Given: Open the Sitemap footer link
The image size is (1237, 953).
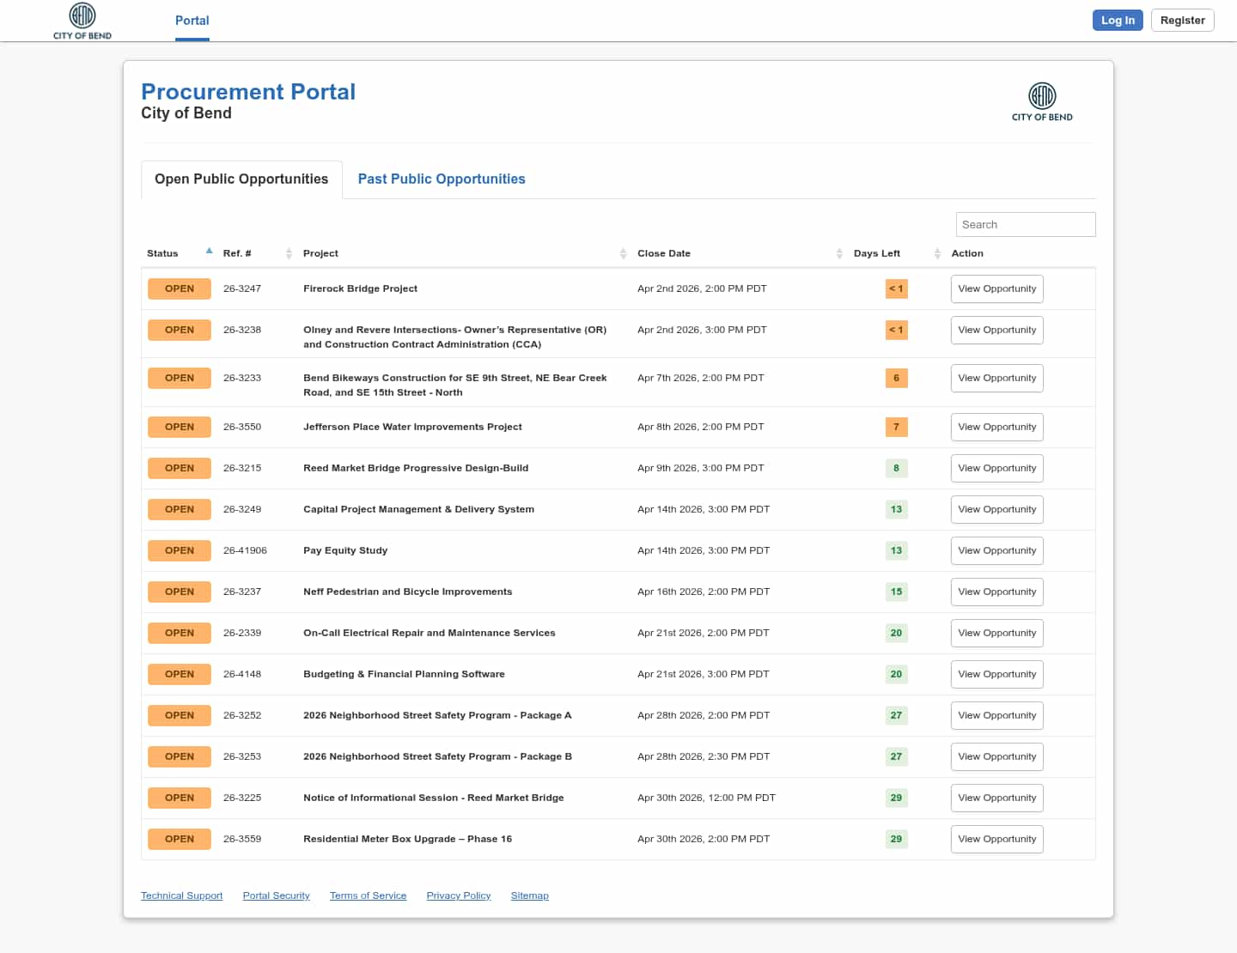Looking at the screenshot, I should coord(529,895).
